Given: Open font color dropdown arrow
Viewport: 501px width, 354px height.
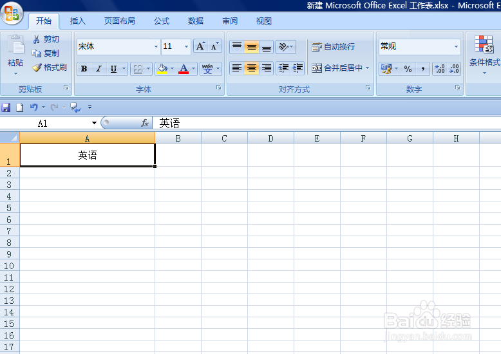Looking at the screenshot, I should [193, 69].
